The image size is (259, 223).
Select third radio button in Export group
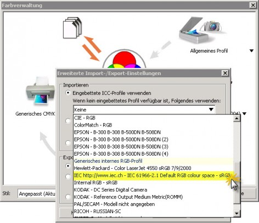pyautogui.click(x=68, y=197)
